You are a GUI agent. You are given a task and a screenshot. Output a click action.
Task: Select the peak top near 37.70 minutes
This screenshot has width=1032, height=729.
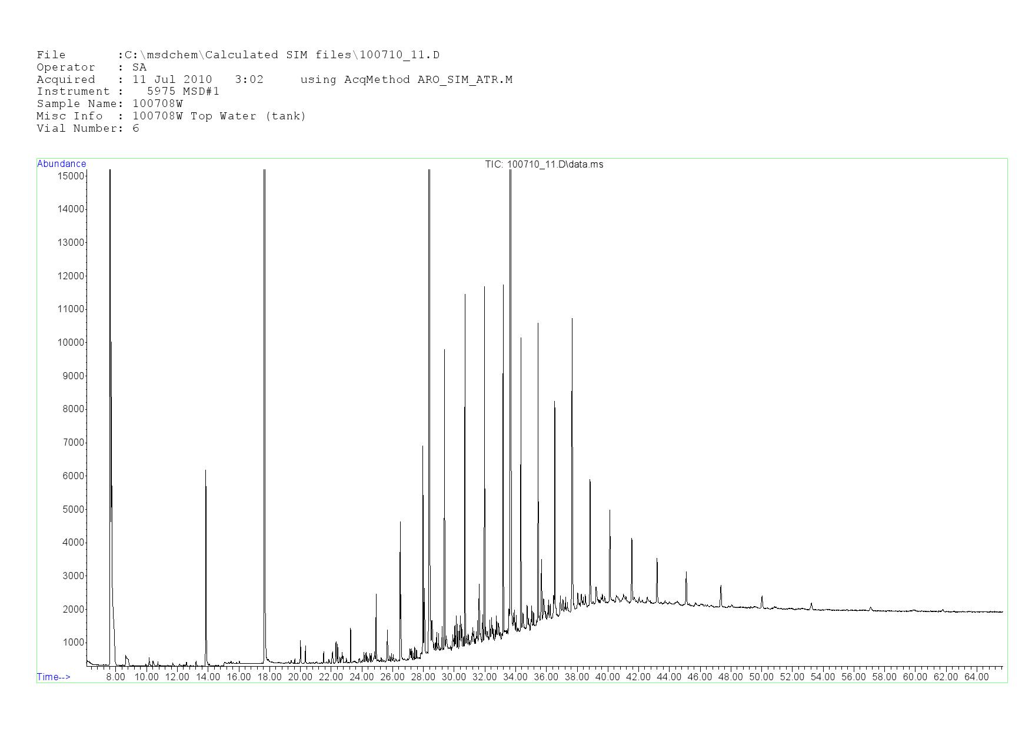[572, 319]
